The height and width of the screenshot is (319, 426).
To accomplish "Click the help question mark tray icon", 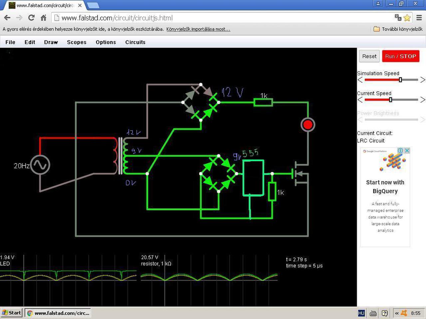I will pos(385,313).
